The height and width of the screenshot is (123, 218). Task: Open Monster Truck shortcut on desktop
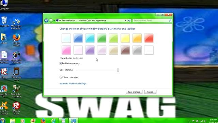pos(16,57)
